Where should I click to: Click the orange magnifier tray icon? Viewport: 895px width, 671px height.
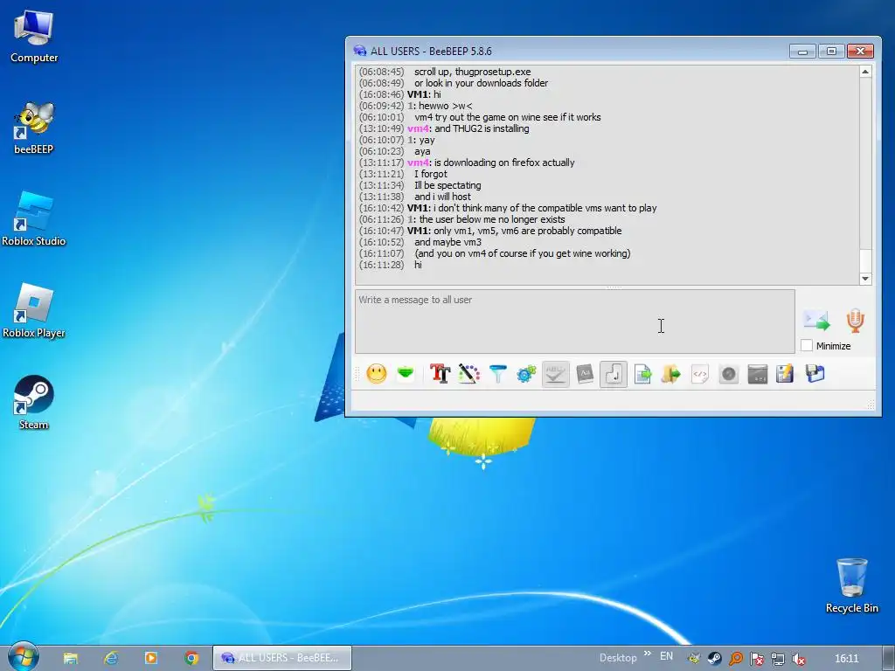(736, 659)
